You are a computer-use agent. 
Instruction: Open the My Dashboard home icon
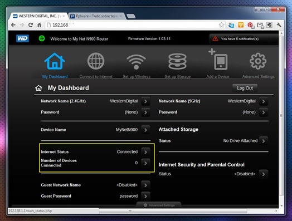click(x=55, y=61)
